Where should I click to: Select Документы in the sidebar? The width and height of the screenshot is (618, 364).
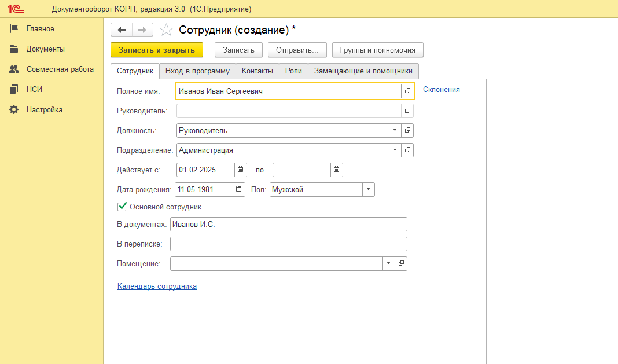[x=45, y=49]
